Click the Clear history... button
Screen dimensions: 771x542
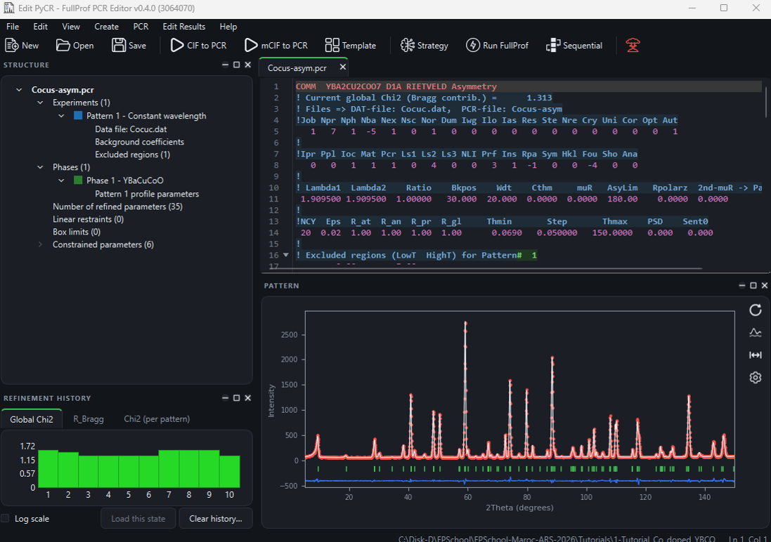(x=215, y=518)
